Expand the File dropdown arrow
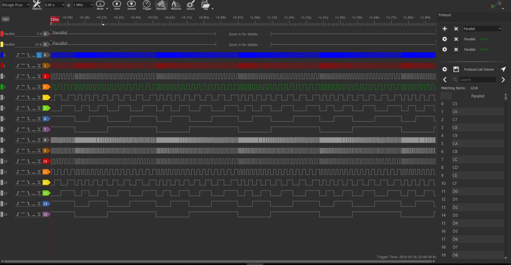 point(212,8)
